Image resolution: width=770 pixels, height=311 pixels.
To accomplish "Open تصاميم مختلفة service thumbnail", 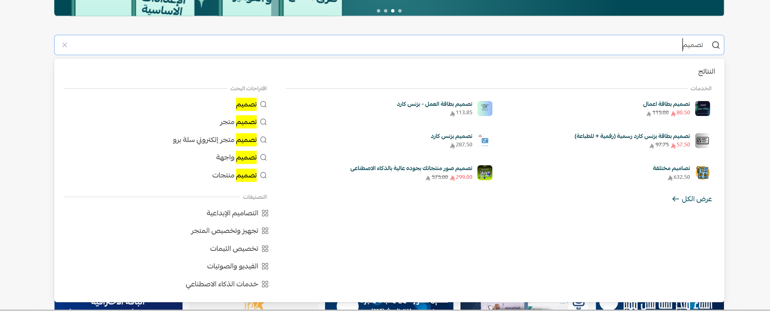I will (702, 173).
